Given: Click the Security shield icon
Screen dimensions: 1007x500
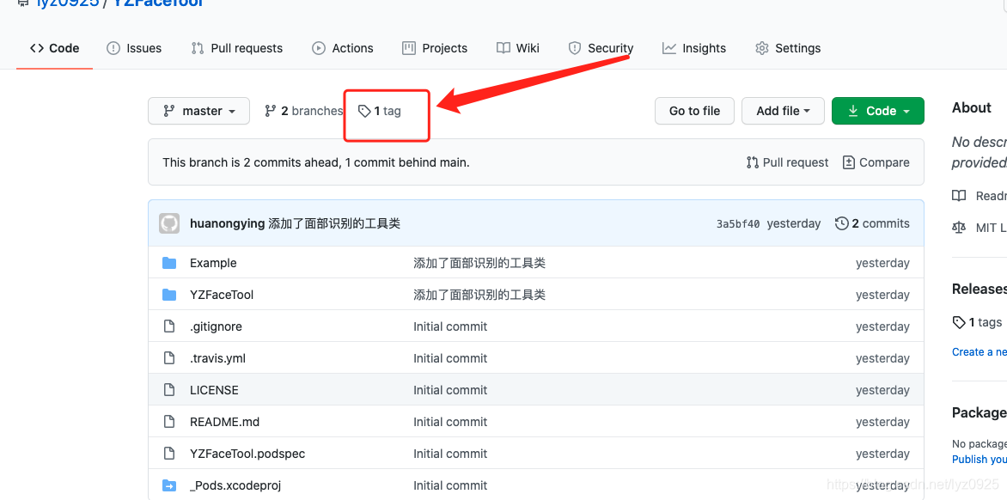Looking at the screenshot, I should click(575, 48).
